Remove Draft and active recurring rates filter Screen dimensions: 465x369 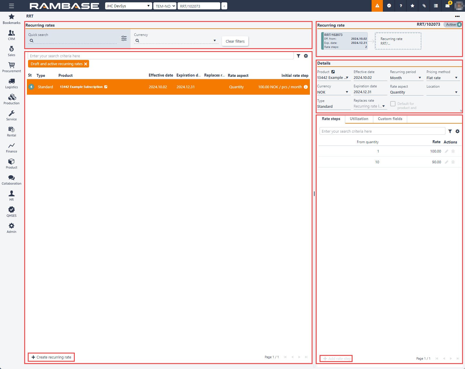tap(86, 64)
